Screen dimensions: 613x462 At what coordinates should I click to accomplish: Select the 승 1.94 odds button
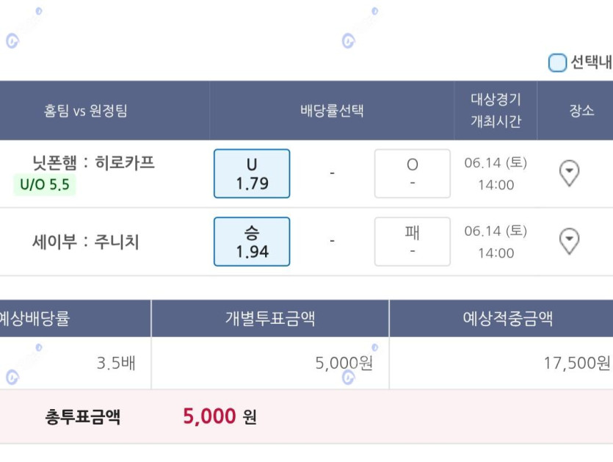[252, 242]
